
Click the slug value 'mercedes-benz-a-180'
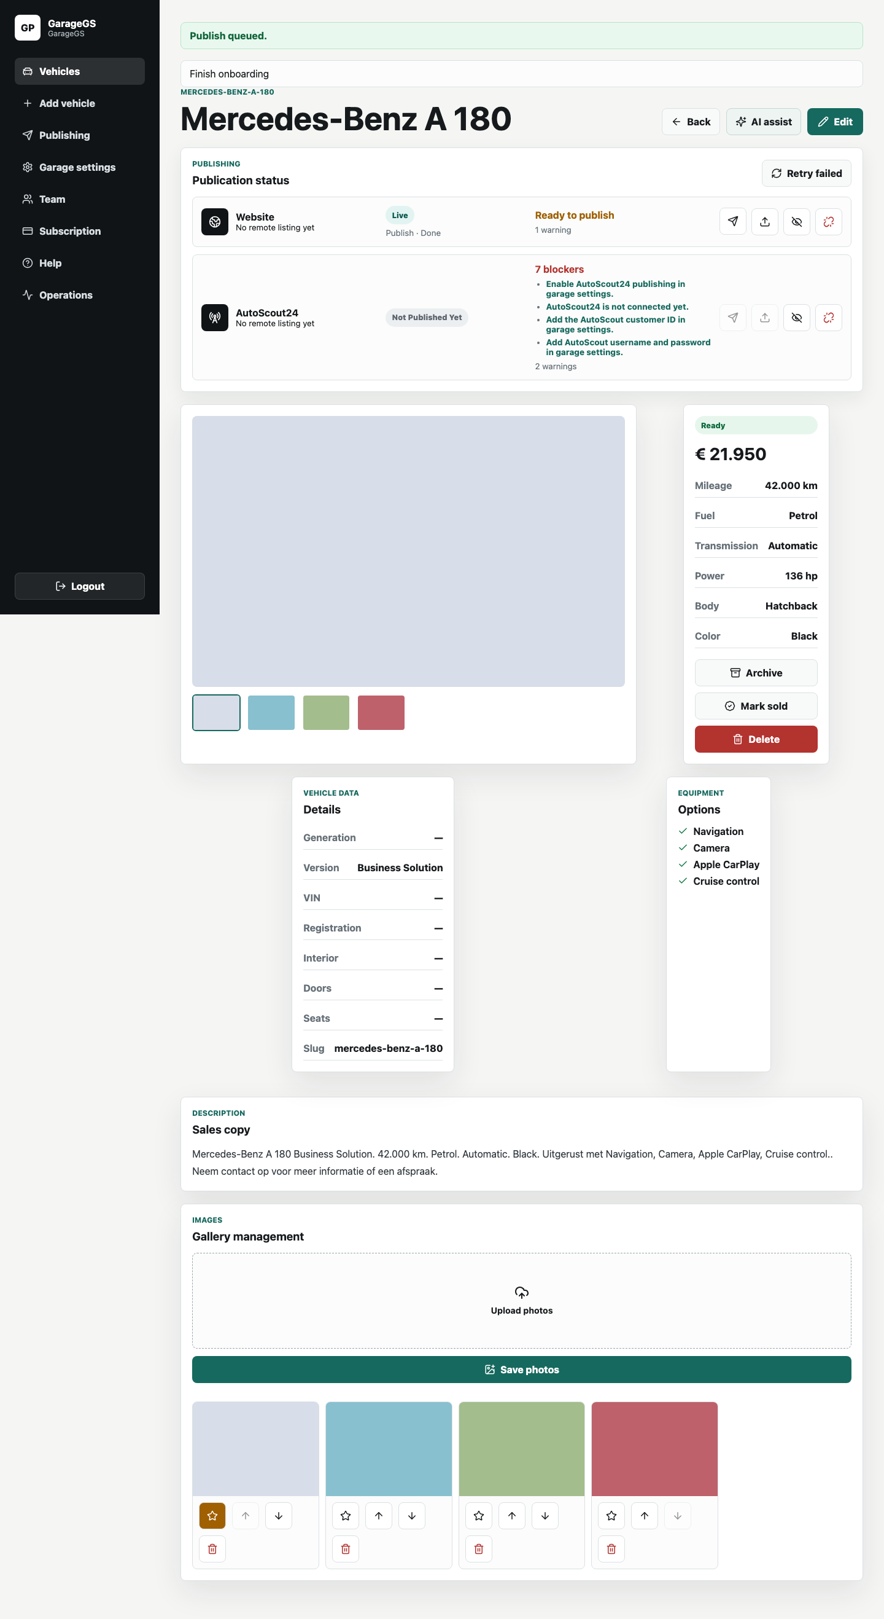pyautogui.click(x=389, y=1048)
